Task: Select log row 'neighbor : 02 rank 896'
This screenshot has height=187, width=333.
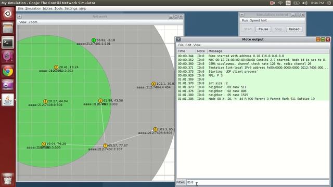Action: (x=253, y=91)
